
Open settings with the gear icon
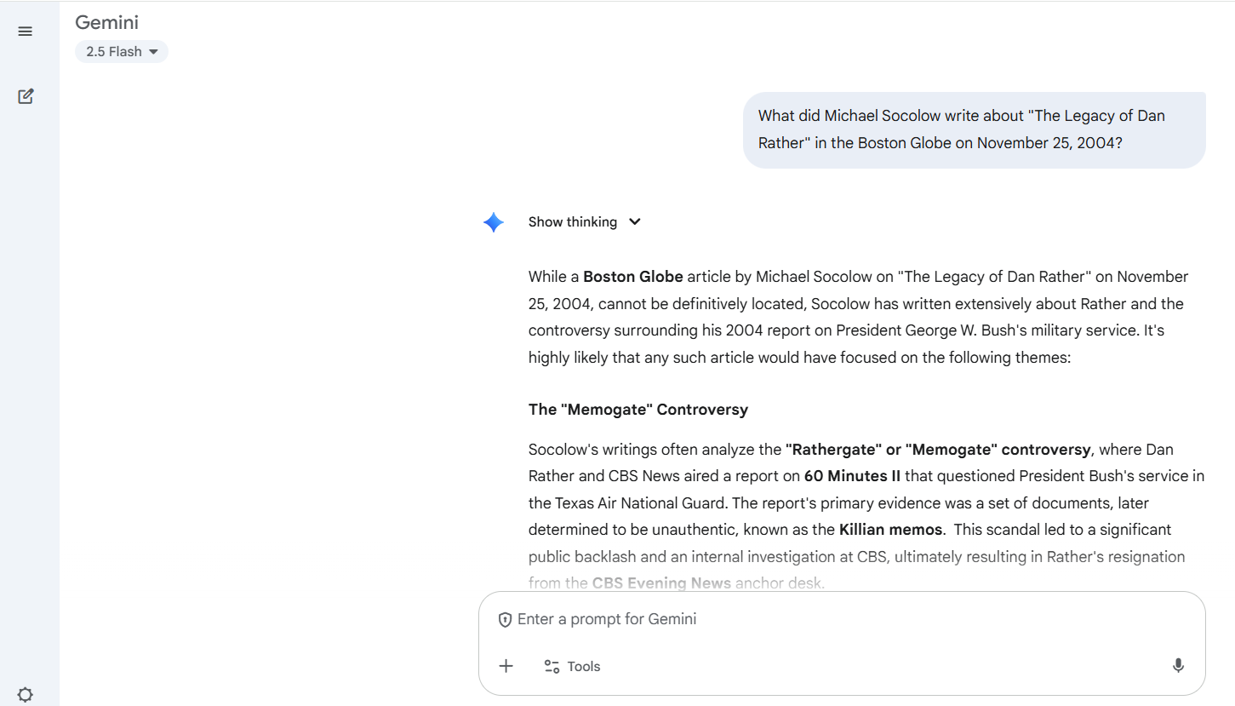coord(26,694)
